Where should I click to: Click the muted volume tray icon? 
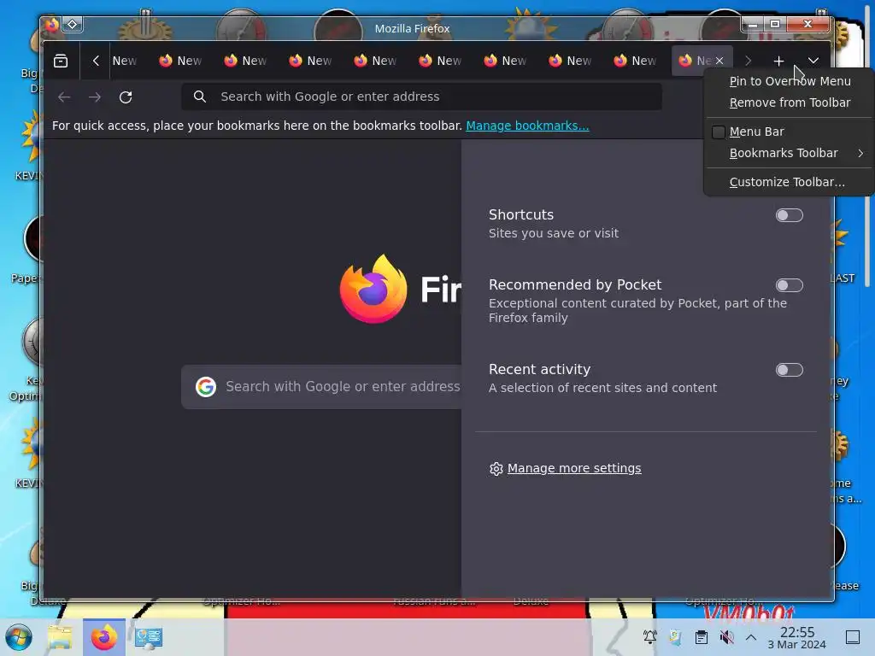[726, 636]
